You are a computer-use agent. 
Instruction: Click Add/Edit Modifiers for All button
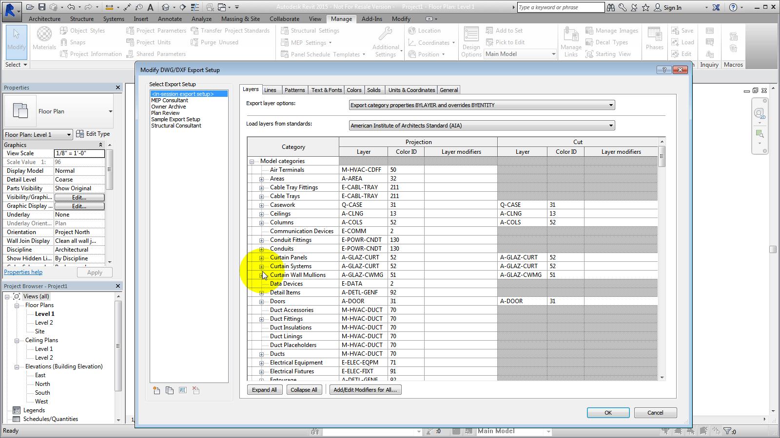point(365,390)
